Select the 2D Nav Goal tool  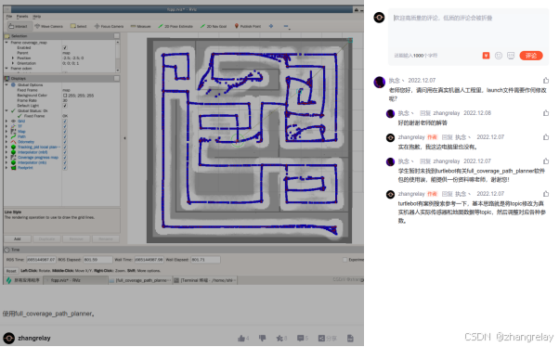pyautogui.click(x=214, y=26)
